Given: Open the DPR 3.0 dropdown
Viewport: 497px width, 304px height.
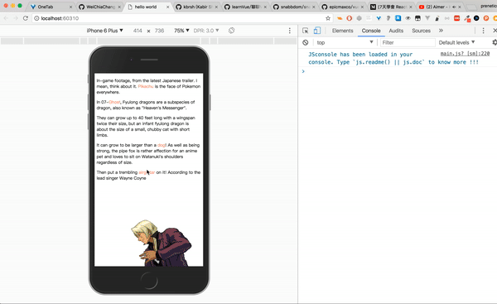Looking at the screenshot, I should (206, 31).
